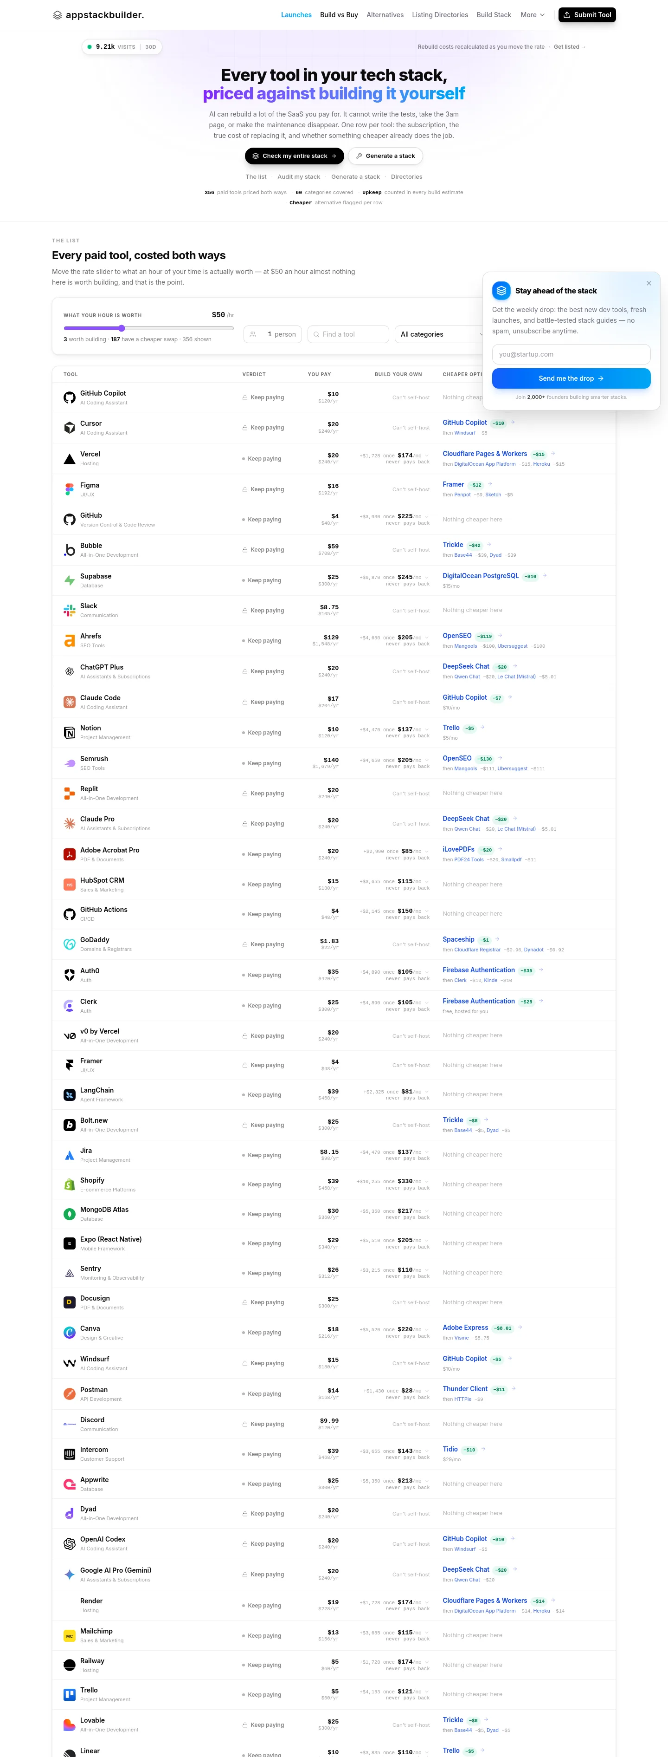Expand Ahrefs $205/mo build breakdown
This screenshot has width=668, height=1757.
click(427, 638)
